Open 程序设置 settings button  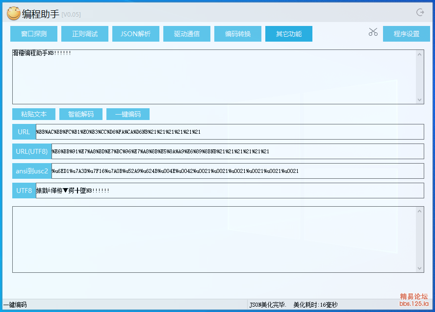coord(407,34)
